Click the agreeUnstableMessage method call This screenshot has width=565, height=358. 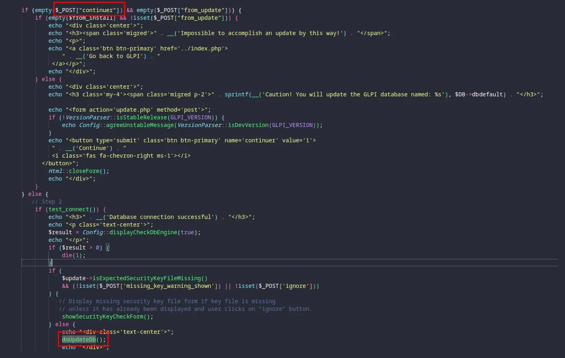tap(140, 125)
